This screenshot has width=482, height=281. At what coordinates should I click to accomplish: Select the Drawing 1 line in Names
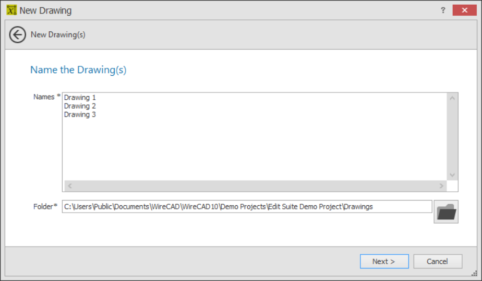(80, 98)
